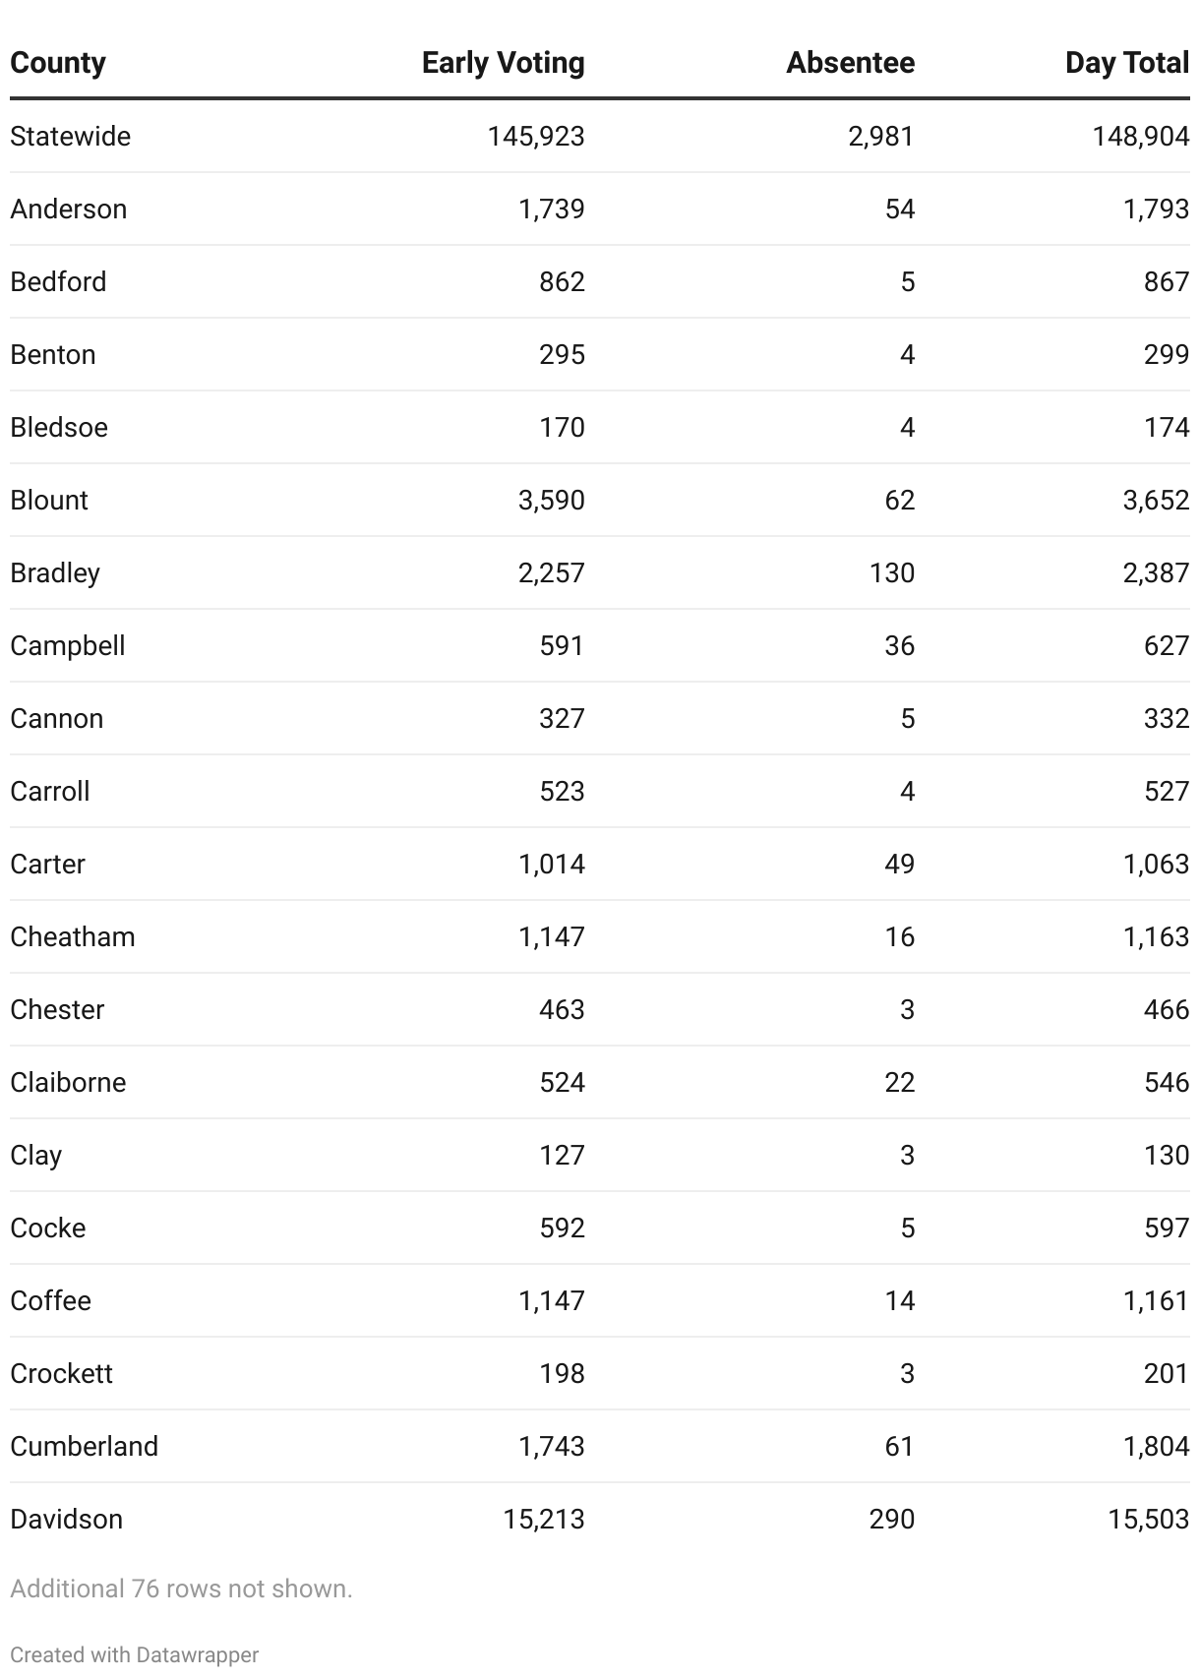
Task: Sort by the Early Voting column header
Action: click(x=503, y=63)
